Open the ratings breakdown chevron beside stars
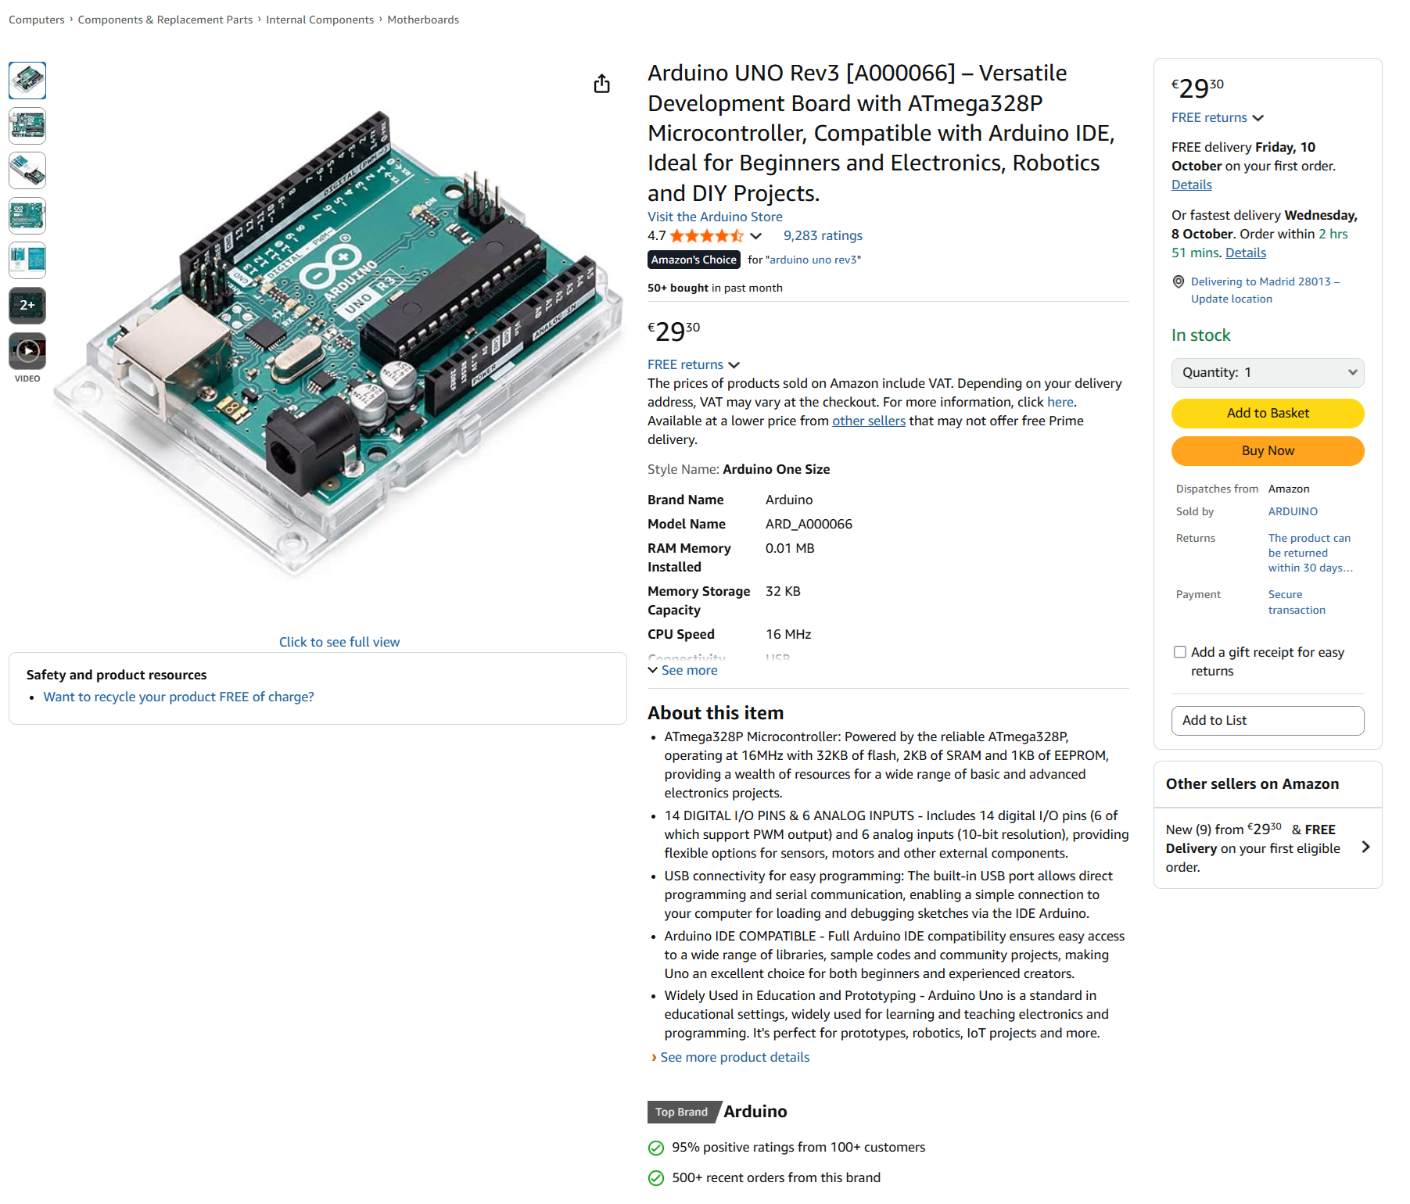This screenshot has height=1204, width=1410. pos(756,236)
